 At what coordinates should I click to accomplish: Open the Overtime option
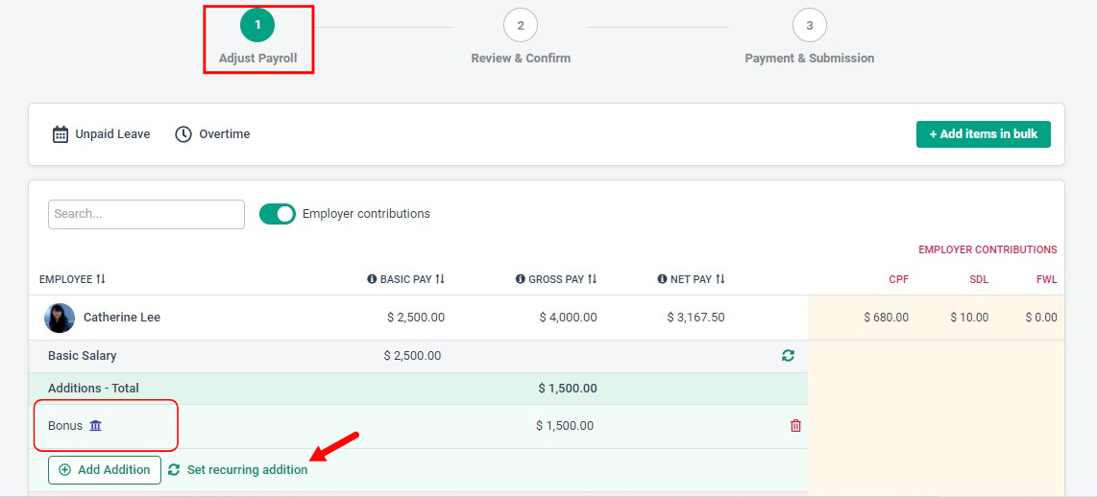[x=212, y=134]
